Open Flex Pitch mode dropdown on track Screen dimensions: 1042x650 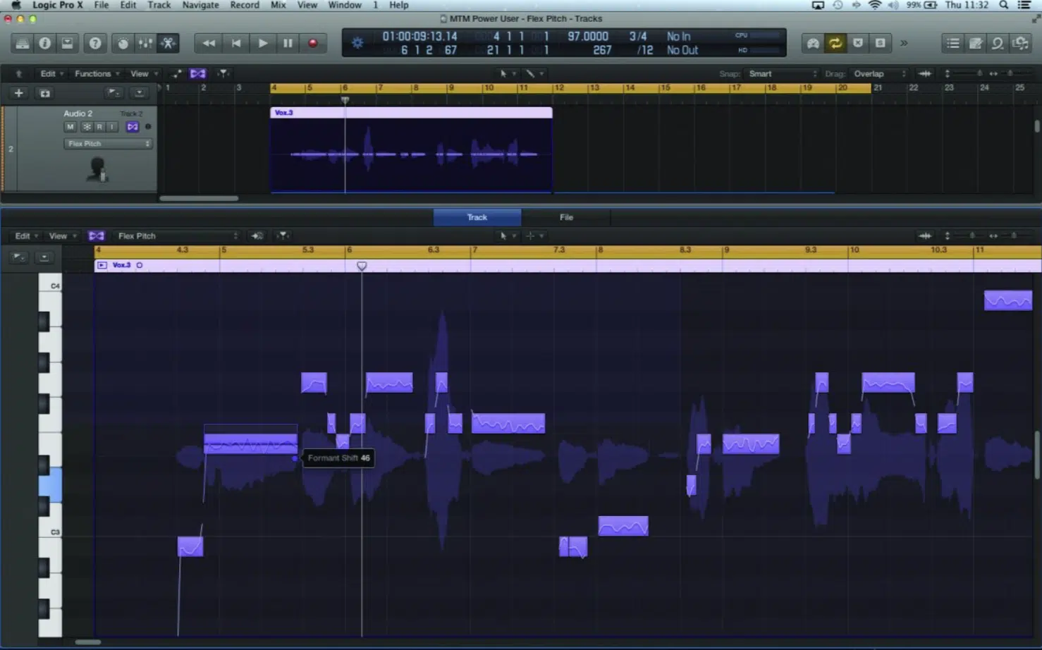pos(108,144)
